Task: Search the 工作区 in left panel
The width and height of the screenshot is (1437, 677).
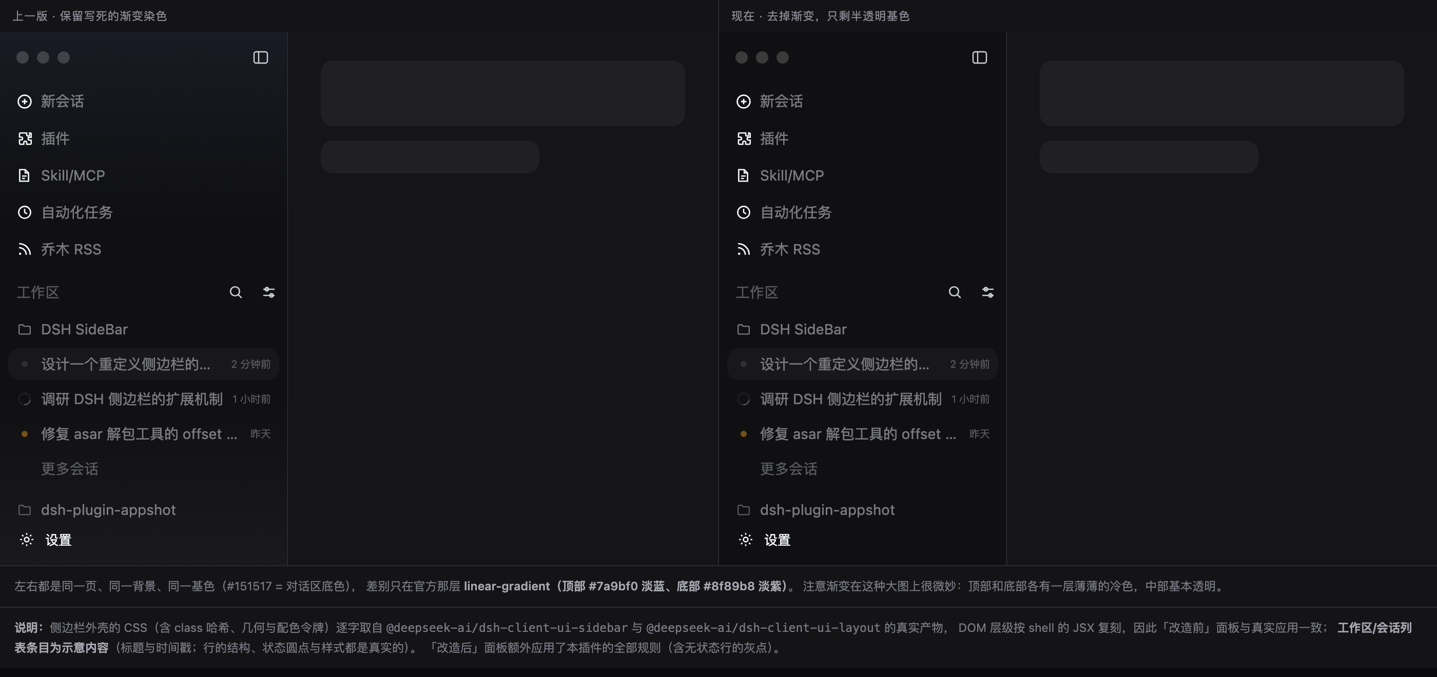Action: (x=236, y=292)
